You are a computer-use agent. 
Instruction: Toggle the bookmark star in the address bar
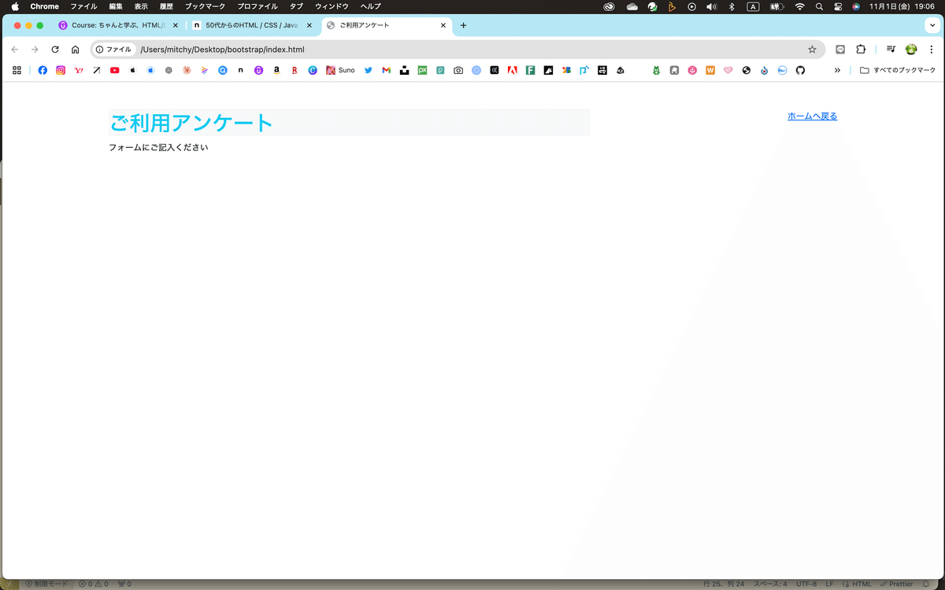point(812,49)
